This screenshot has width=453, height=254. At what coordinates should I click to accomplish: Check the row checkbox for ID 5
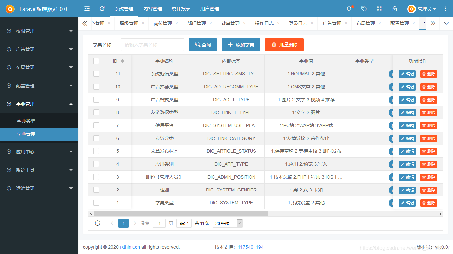tap(96, 151)
